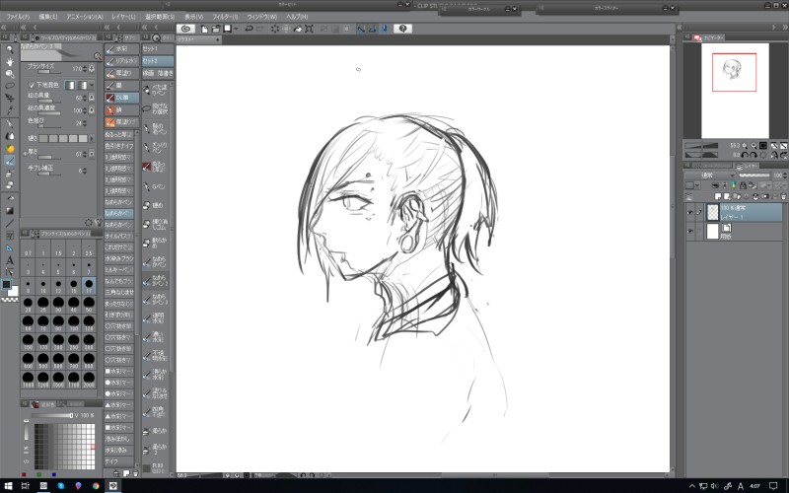Select the Operation object tool
The height and width of the screenshot is (493, 789).
point(10,73)
